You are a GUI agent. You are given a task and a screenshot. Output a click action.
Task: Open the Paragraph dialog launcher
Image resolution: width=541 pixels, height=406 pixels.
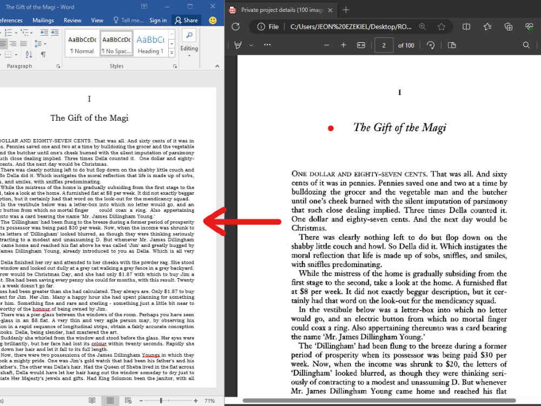[x=58, y=66]
